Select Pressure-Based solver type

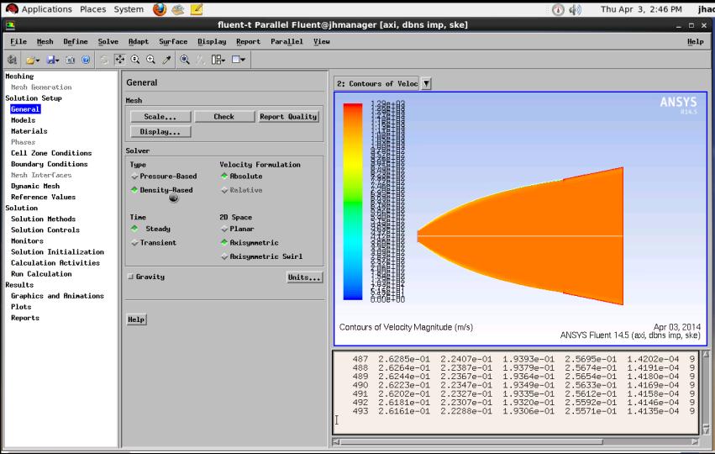[164, 176]
